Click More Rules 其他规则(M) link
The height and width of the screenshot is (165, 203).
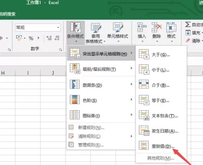click(x=161, y=158)
